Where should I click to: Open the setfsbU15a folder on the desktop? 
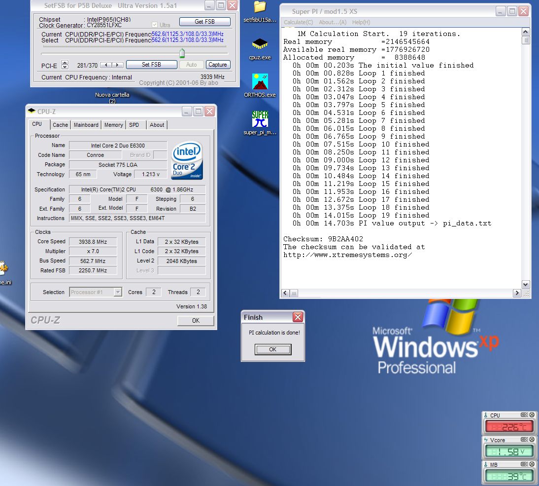260,12
